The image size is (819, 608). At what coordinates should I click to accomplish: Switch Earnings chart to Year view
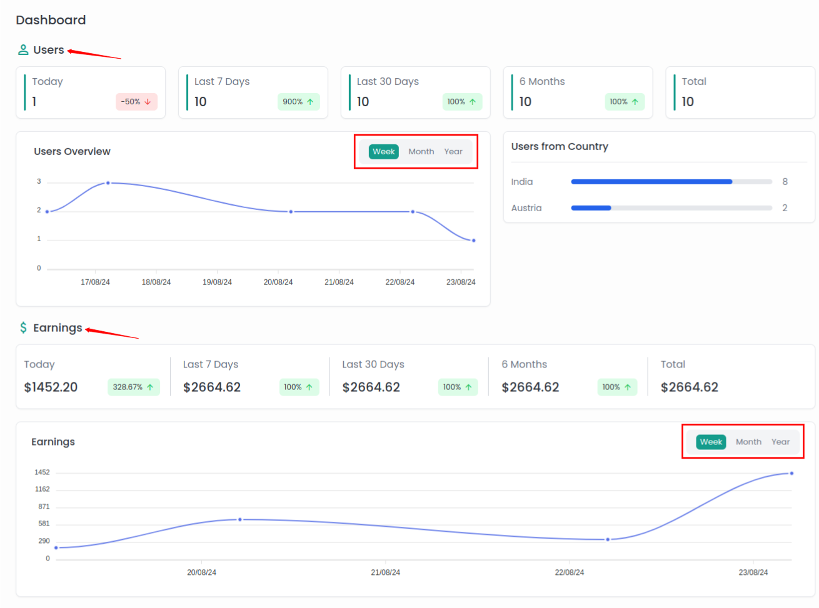click(780, 442)
